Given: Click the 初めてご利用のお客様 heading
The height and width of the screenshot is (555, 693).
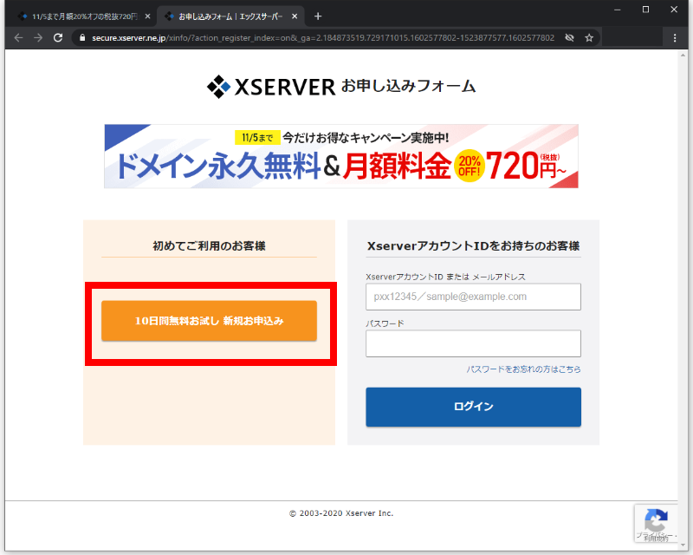Looking at the screenshot, I should (x=209, y=246).
